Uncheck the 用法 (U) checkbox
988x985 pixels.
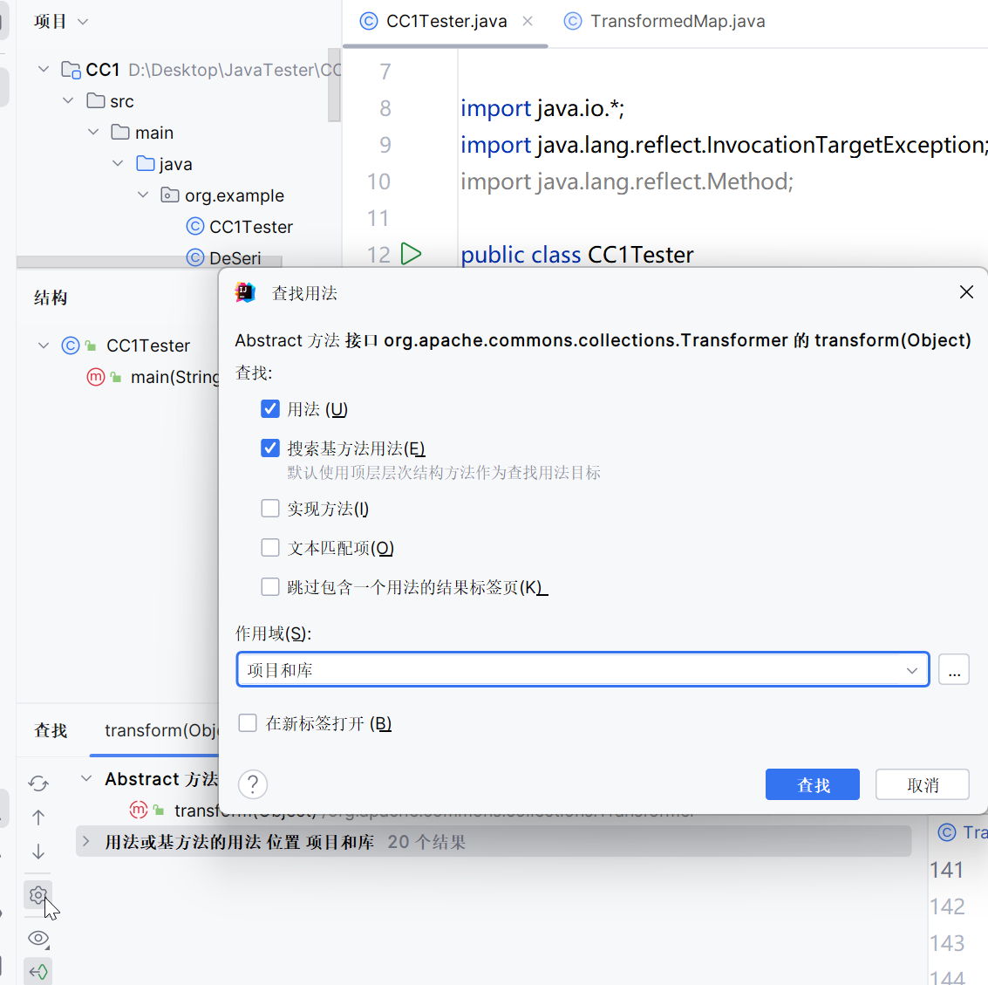pos(270,409)
